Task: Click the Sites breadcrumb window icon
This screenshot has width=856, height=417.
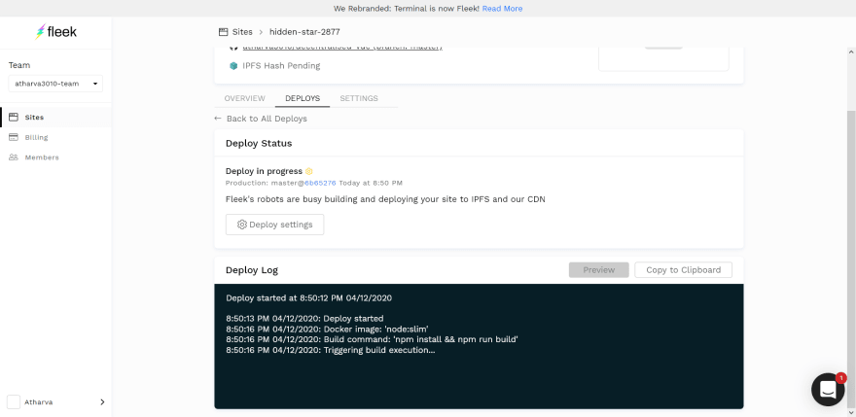Action: 223,32
